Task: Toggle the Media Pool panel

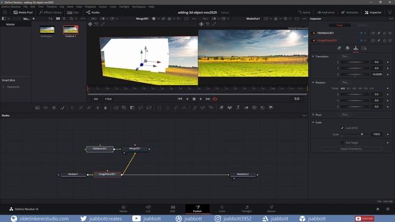Action: pos(23,12)
